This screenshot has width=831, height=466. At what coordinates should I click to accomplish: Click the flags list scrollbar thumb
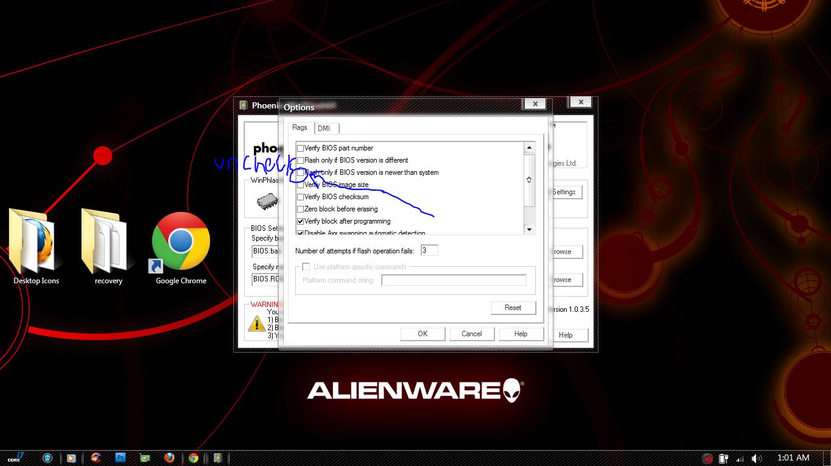[x=529, y=180]
